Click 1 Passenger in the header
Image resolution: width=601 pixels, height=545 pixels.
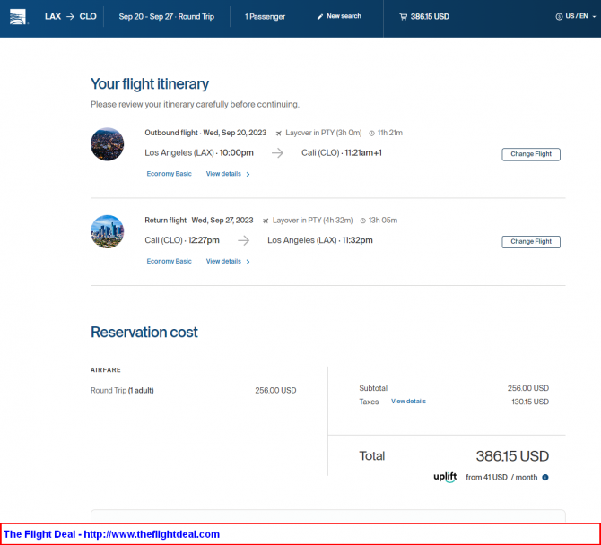click(x=265, y=16)
